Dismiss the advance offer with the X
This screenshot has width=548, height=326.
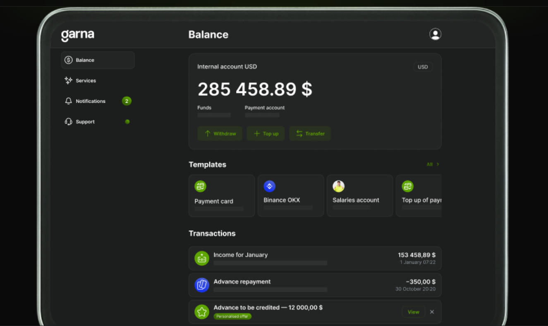click(x=432, y=312)
